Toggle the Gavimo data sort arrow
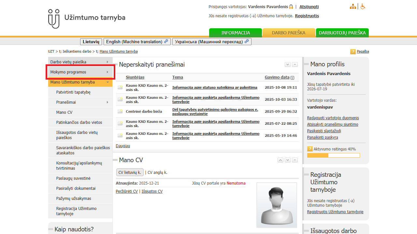The height and width of the screenshot is (234, 417). (x=292, y=78)
